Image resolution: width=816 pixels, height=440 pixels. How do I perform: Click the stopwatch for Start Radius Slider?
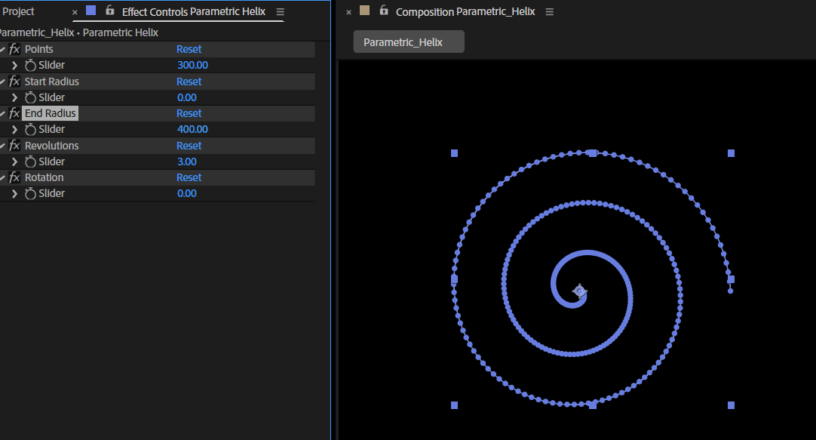pos(30,97)
